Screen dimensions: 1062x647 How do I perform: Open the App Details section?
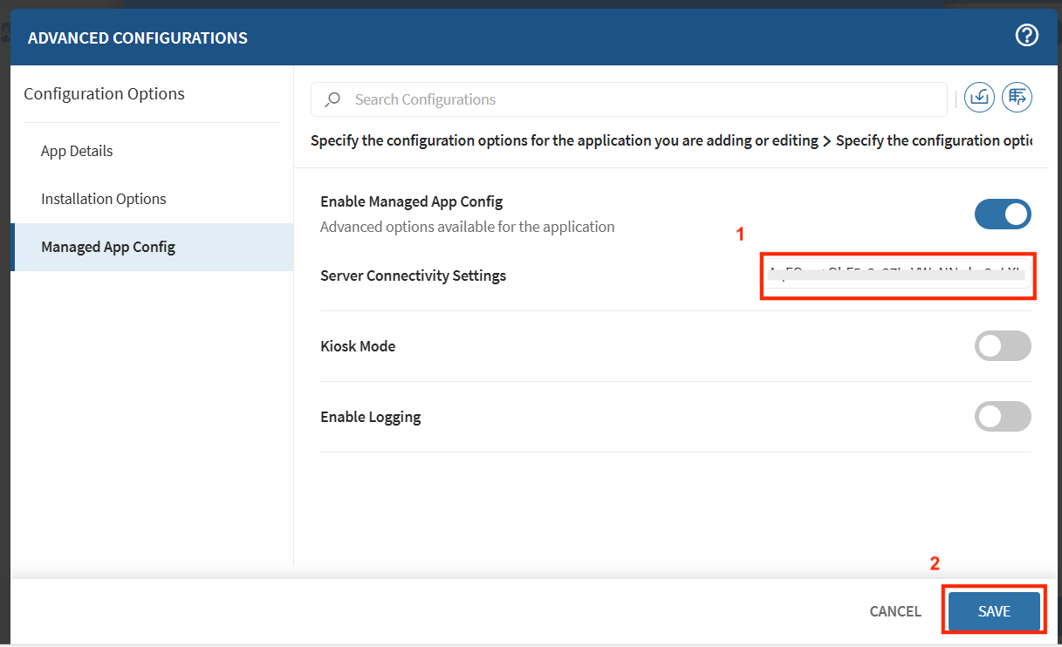point(77,151)
